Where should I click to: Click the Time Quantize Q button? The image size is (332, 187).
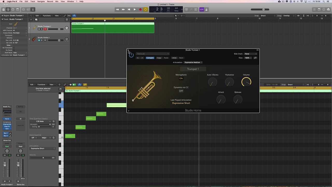(x=54, y=121)
